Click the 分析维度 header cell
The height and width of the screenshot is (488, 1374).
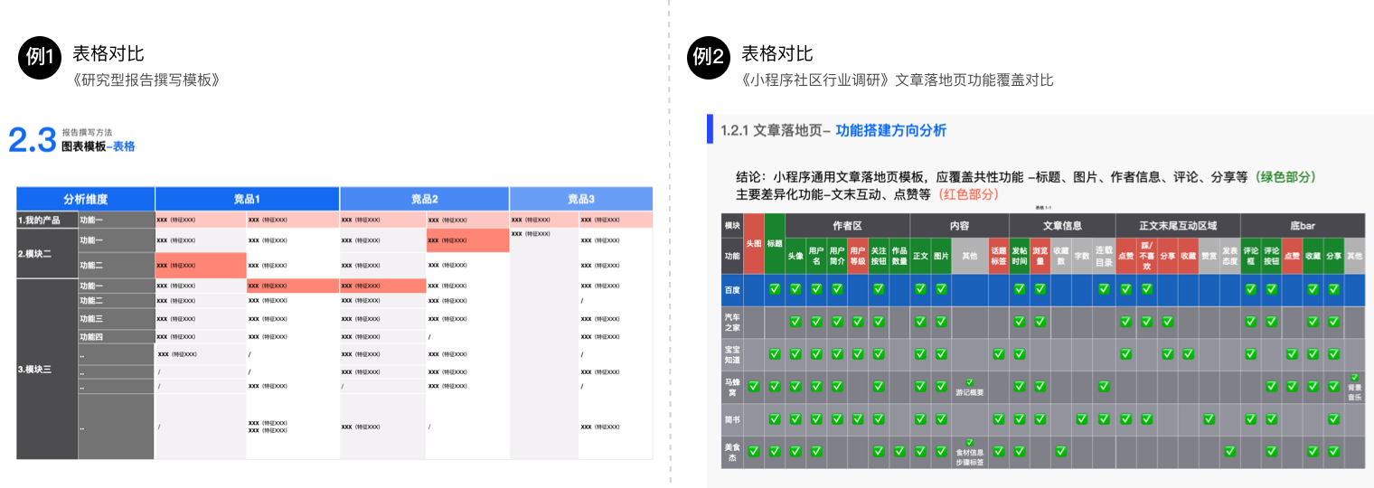(86, 199)
